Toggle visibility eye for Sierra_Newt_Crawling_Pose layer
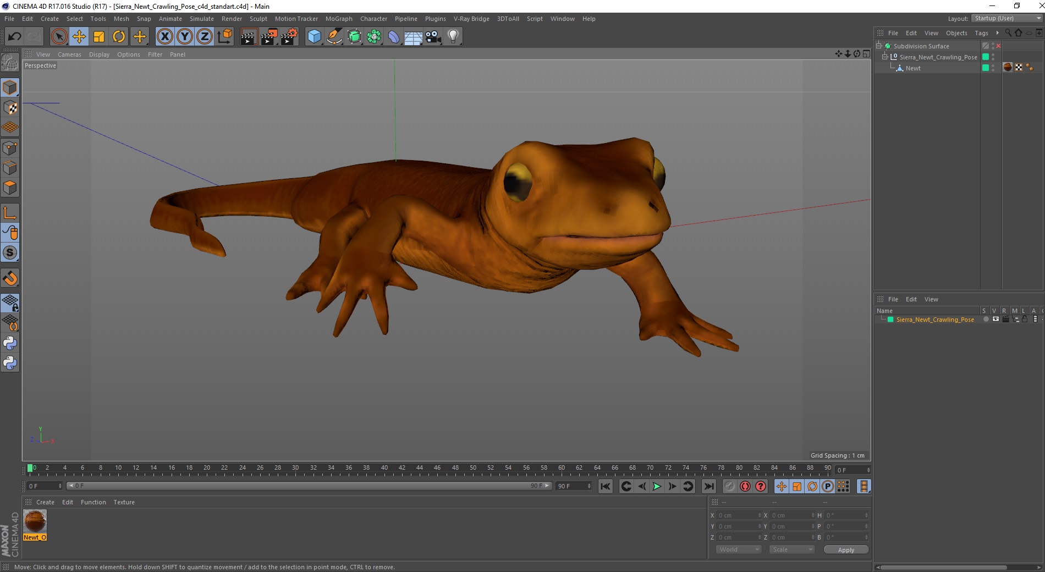Image resolution: width=1045 pixels, height=572 pixels. pyautogui.click(x=996, y=320)
